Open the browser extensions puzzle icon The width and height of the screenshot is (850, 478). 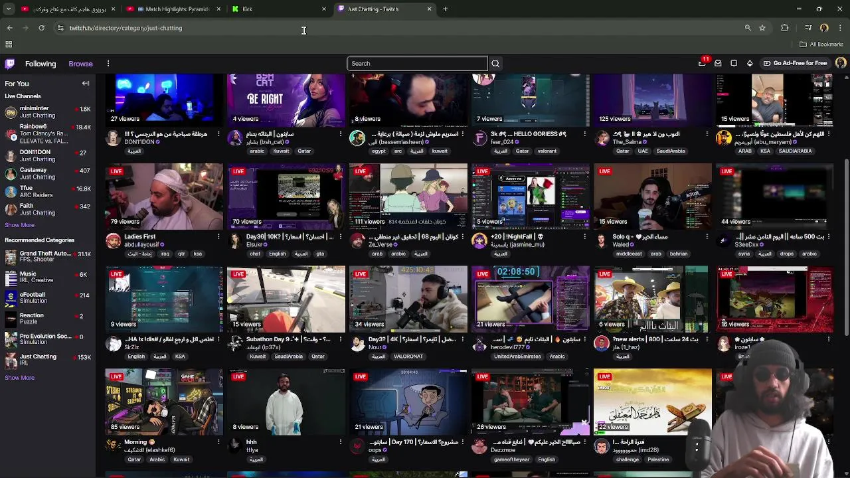[785, 28]
